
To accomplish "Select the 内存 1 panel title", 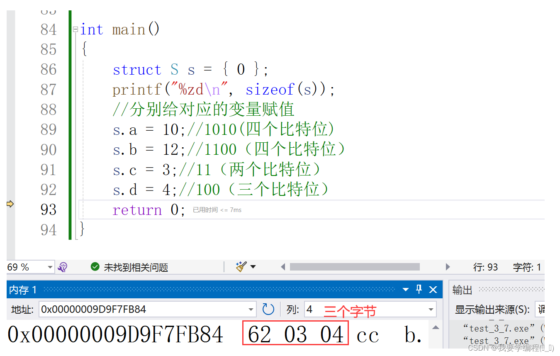I will tap(23, 290).
